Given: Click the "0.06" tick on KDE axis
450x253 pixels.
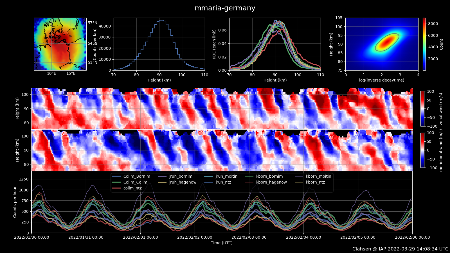Looking at the screenshot, I should pyautogui.click(x=222, y=30).
